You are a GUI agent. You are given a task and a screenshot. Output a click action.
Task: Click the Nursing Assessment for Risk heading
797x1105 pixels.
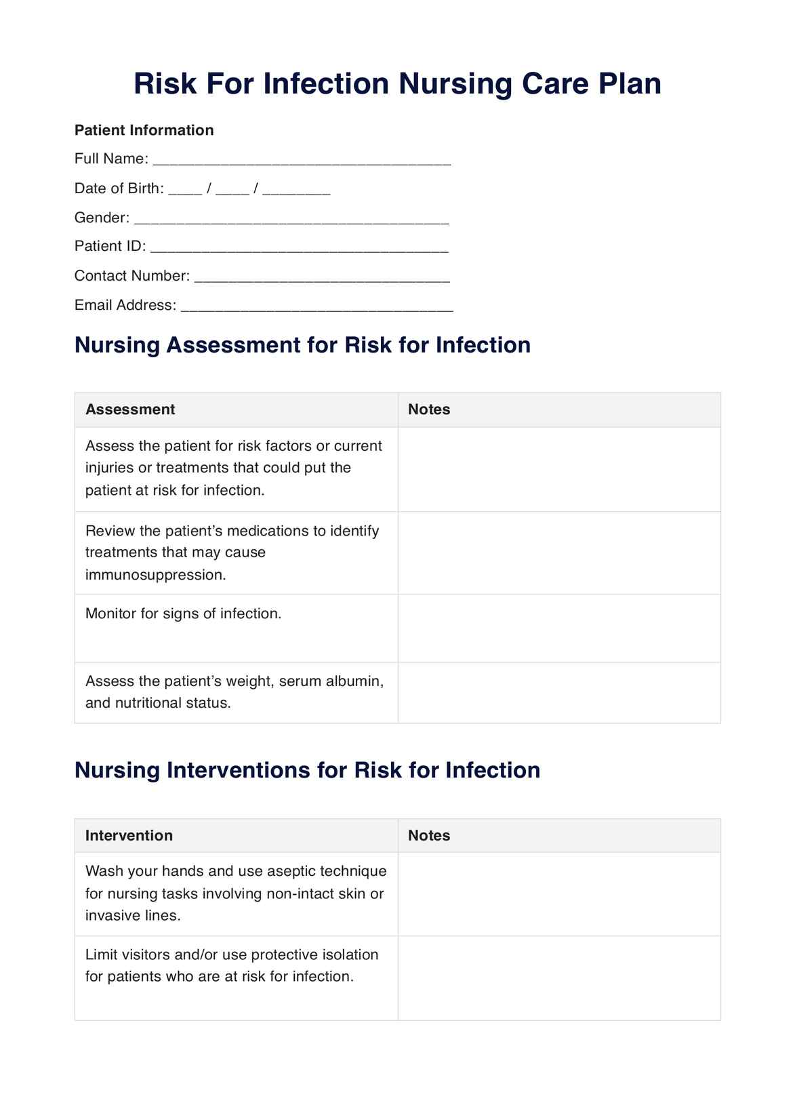(x=302, y=345)
